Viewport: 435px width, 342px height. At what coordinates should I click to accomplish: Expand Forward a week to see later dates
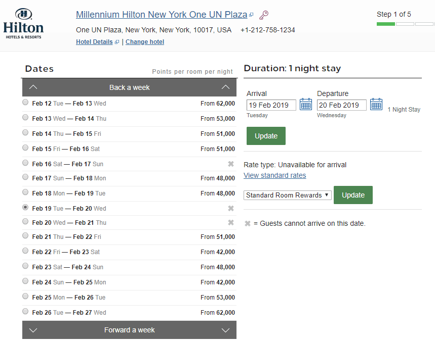click(129, 329)
